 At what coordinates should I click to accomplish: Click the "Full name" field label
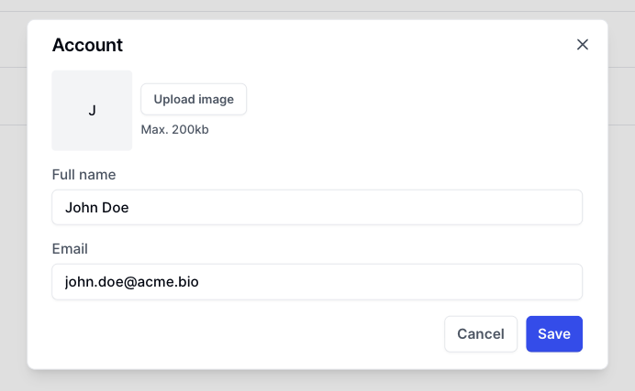[84, 174]
